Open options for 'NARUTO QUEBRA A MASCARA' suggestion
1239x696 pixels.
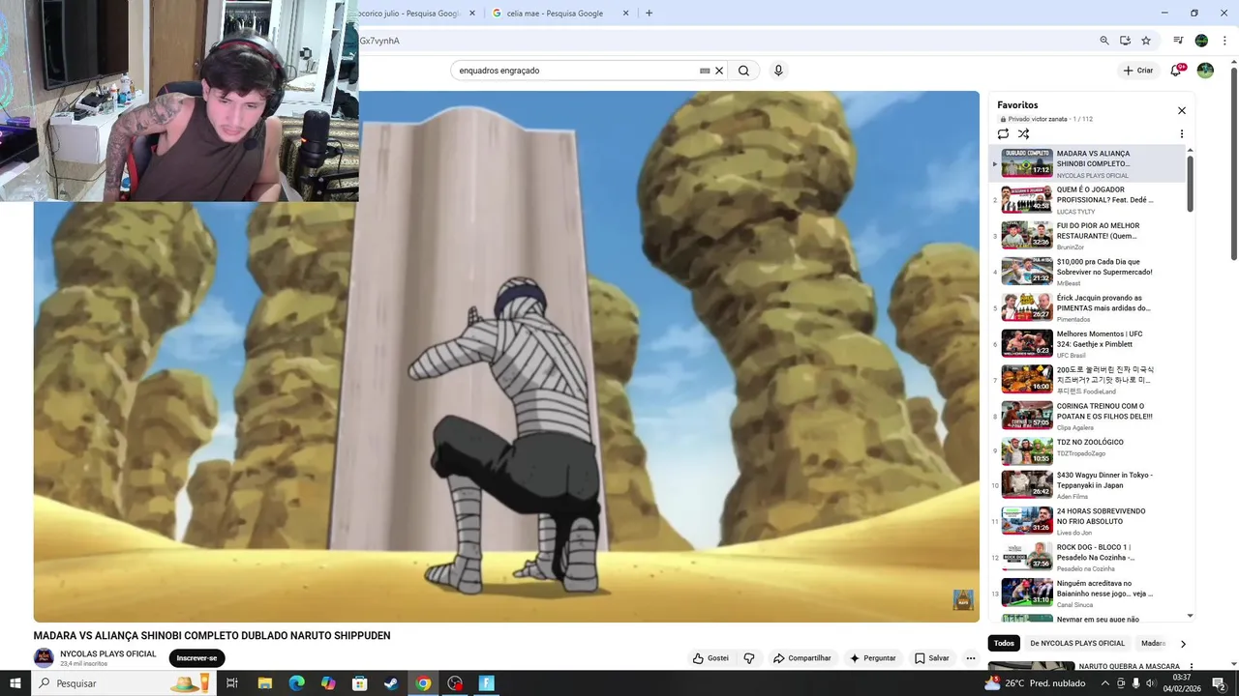click(x=1191, y=667)
